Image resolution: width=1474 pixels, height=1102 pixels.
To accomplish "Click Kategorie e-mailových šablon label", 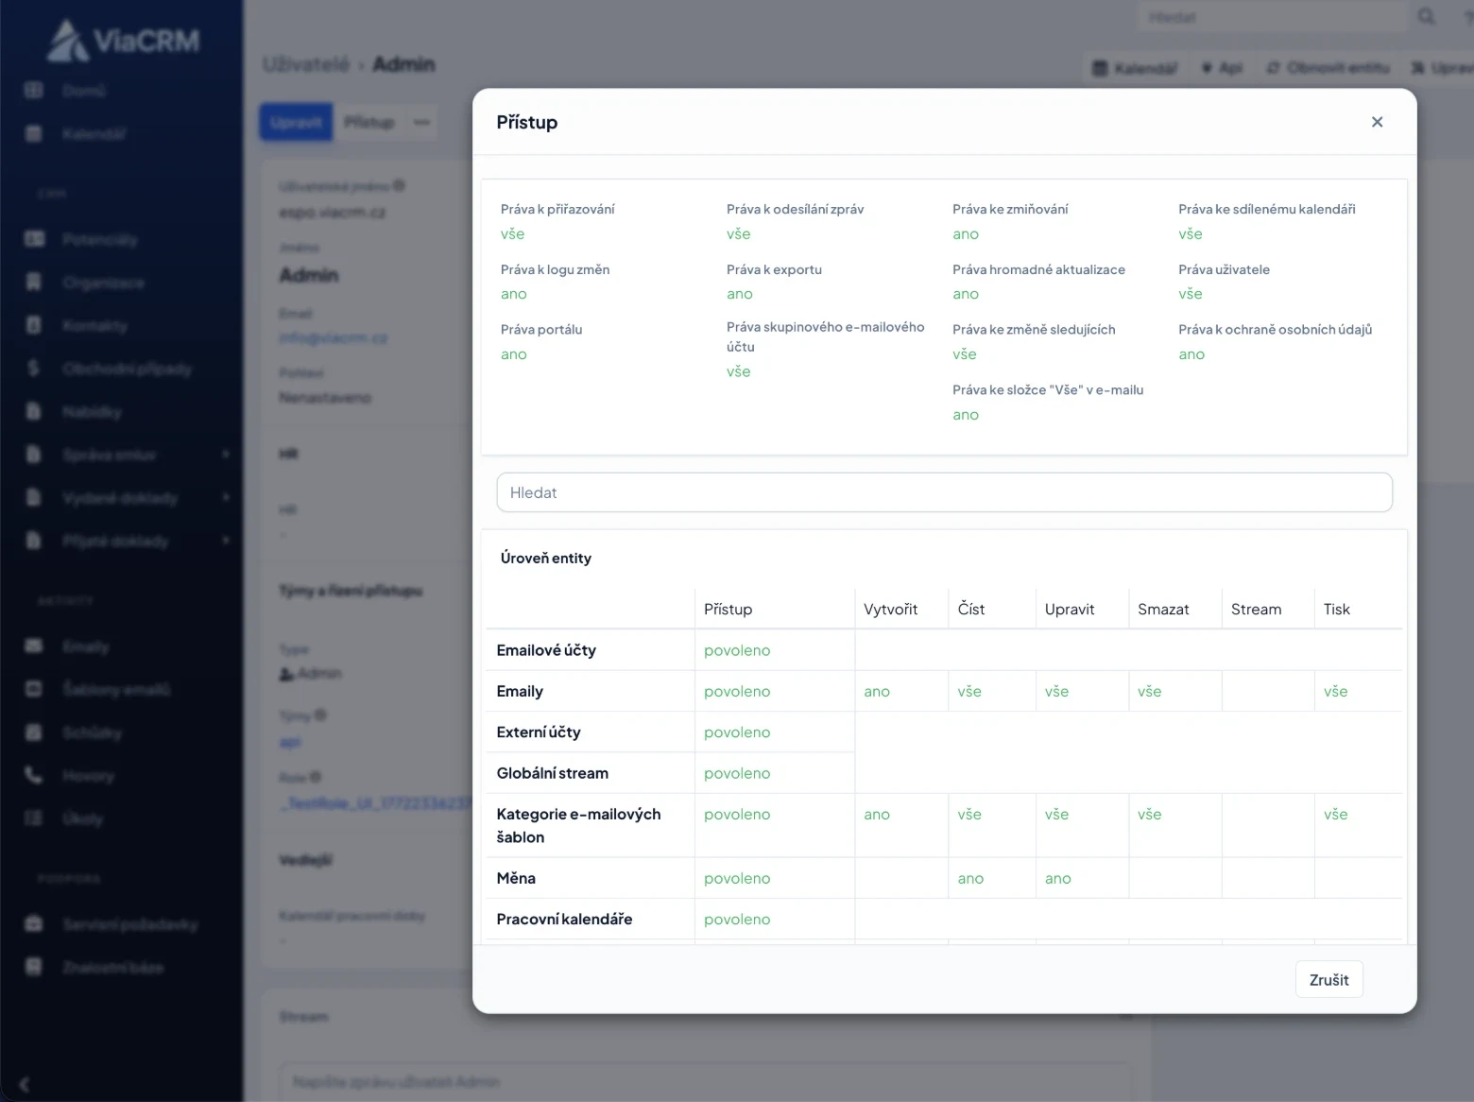I will [x=578, y=825].
